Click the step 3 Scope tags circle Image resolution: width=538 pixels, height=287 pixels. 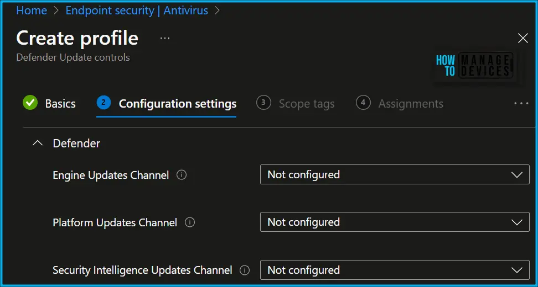coord(263,103)
